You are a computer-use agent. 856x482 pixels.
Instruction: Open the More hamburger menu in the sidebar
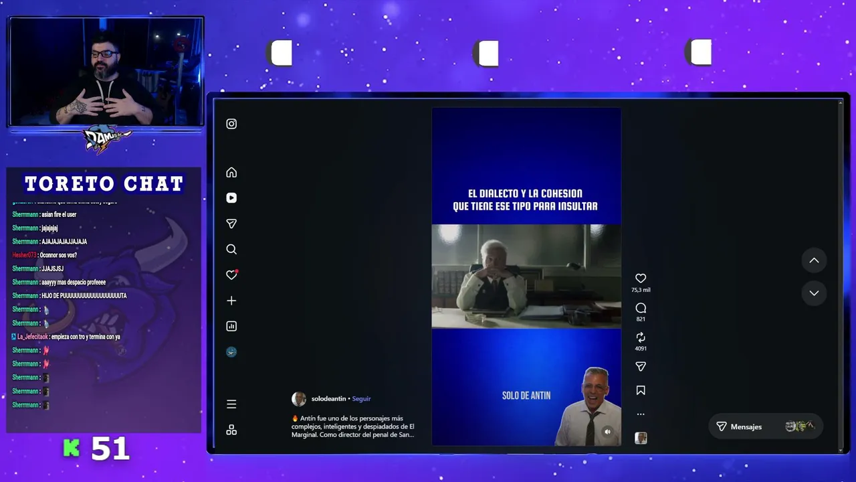[x=231, y=404]
